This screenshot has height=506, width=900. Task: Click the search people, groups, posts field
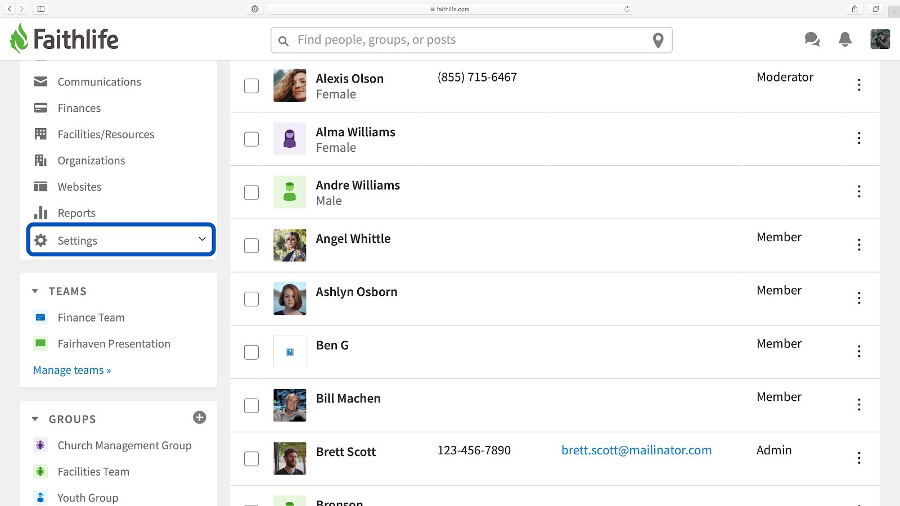coord(471,40)
